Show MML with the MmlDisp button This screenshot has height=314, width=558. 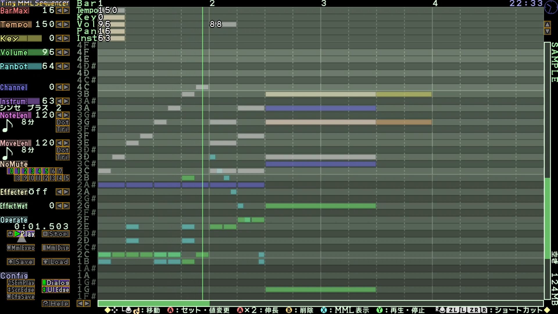[x=56, y=248]
